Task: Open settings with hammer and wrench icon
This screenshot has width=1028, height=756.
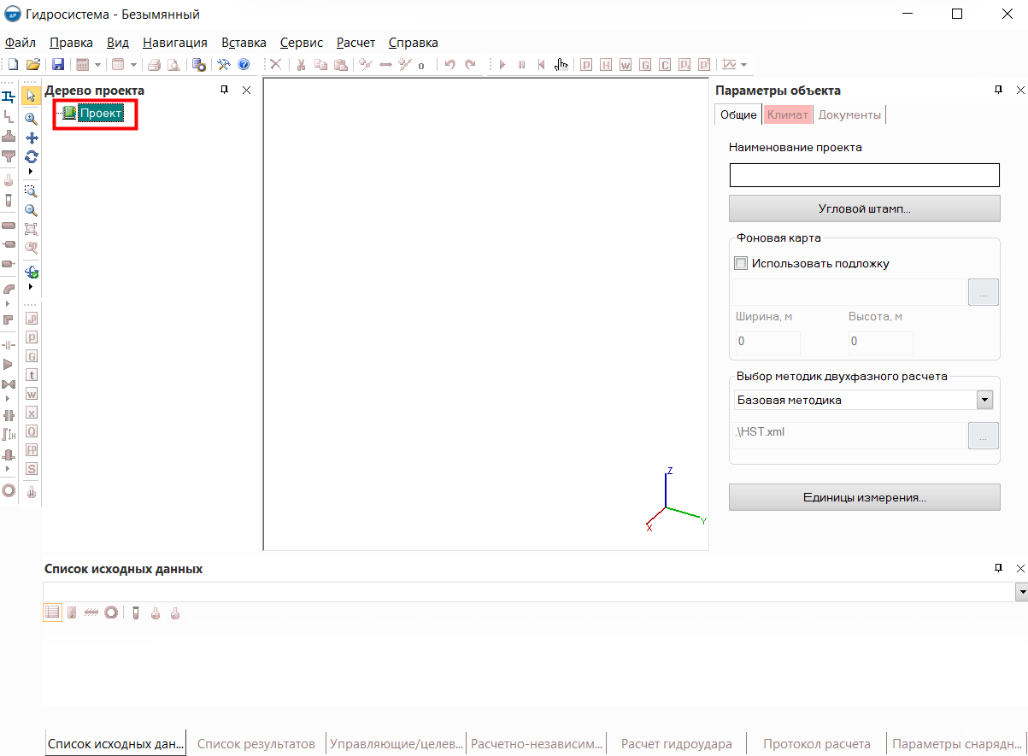Action: click(x=224, y=65)
